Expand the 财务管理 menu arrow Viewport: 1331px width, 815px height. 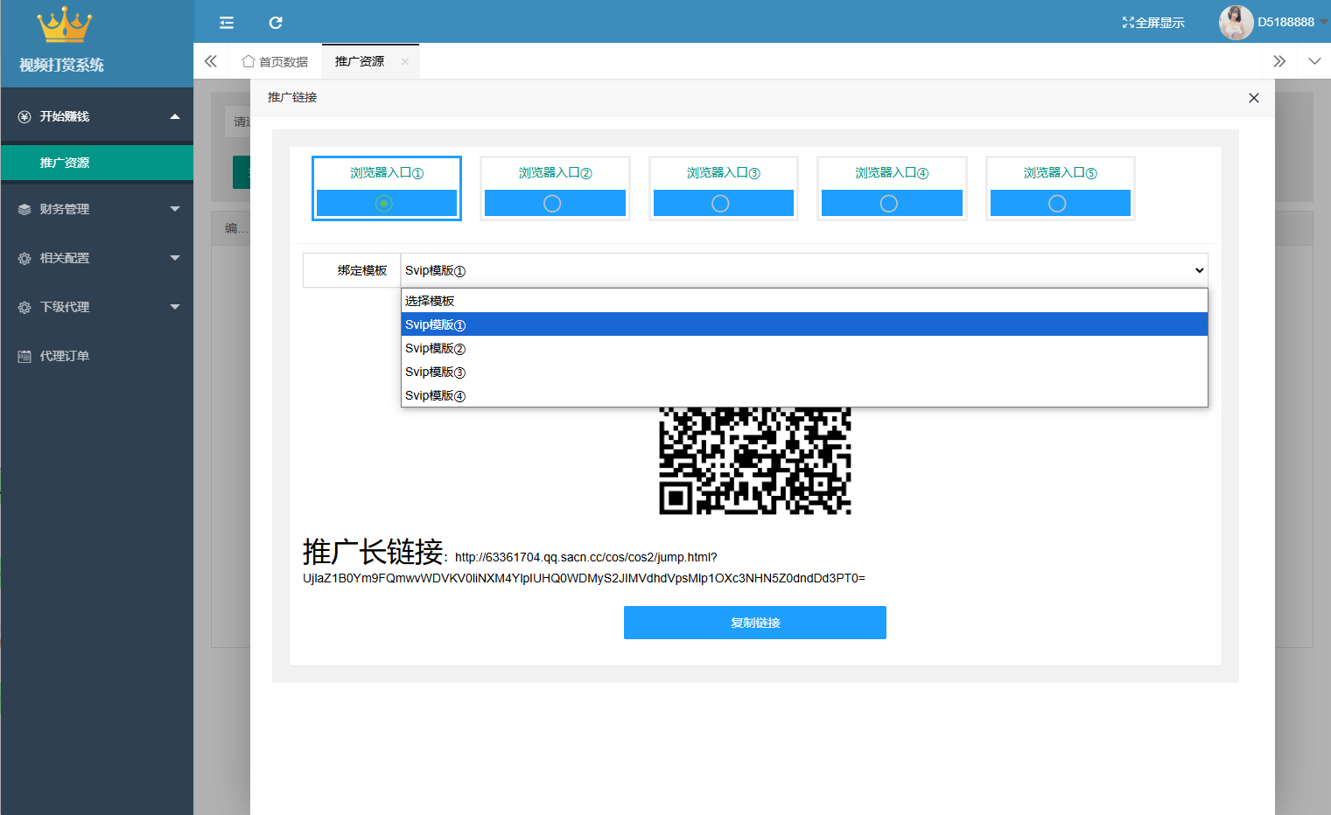point(175,209)
